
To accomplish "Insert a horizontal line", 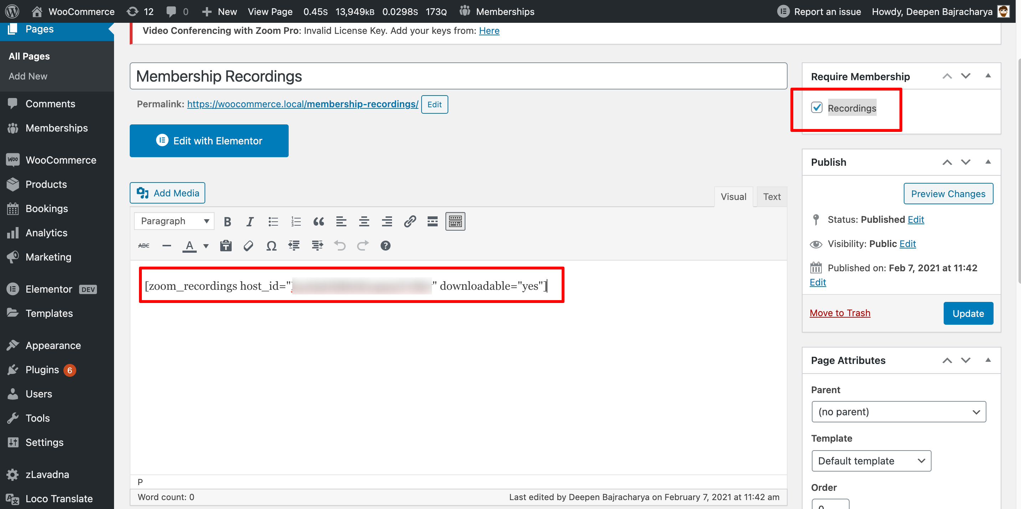I will (167, 246).
